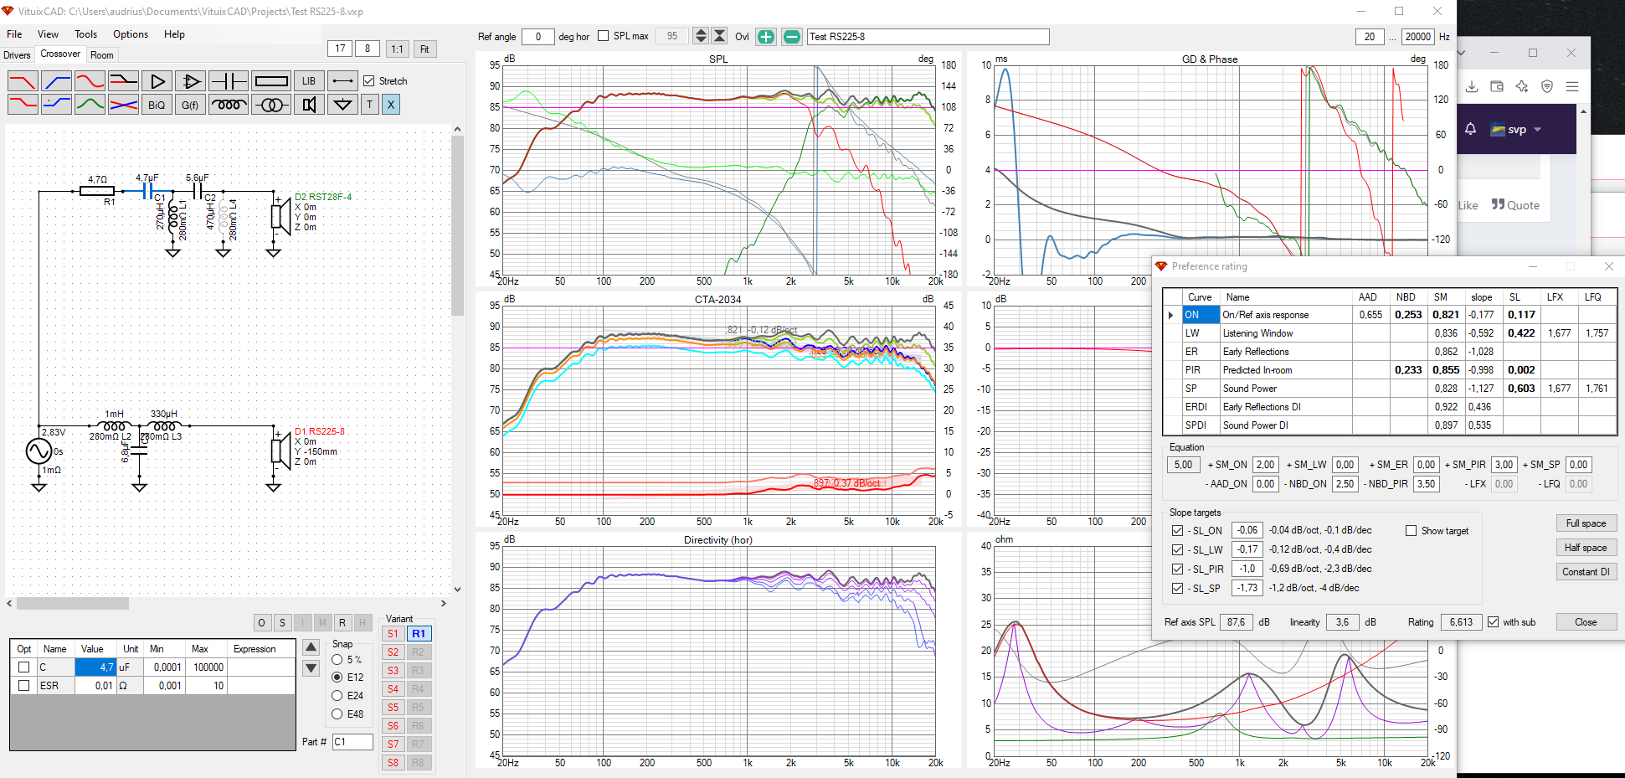The height and width of the screenshot is (778, 1625).
Task: Add a low-pass filter block (red slope)
Action: coord(23,81)
